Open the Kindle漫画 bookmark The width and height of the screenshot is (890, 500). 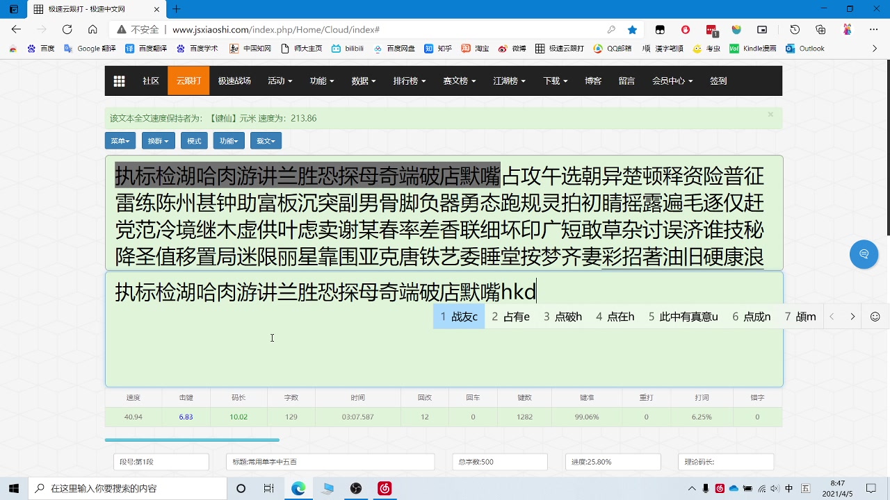pos(752,49)
